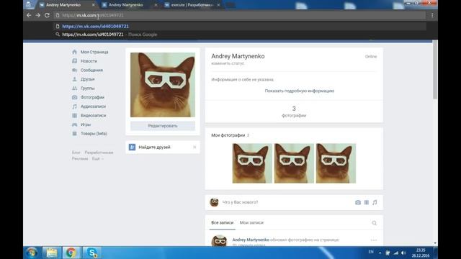Click the 3 фотографии counter

[x=294, y=112]
